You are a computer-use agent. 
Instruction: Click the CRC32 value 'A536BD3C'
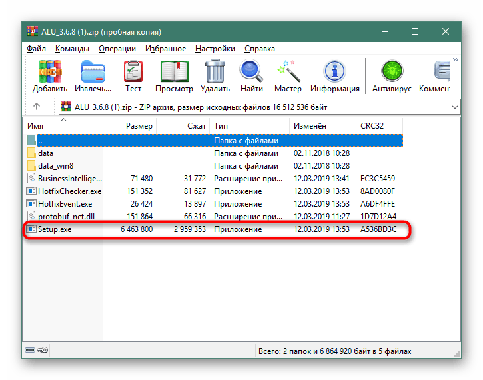[378, 229]
